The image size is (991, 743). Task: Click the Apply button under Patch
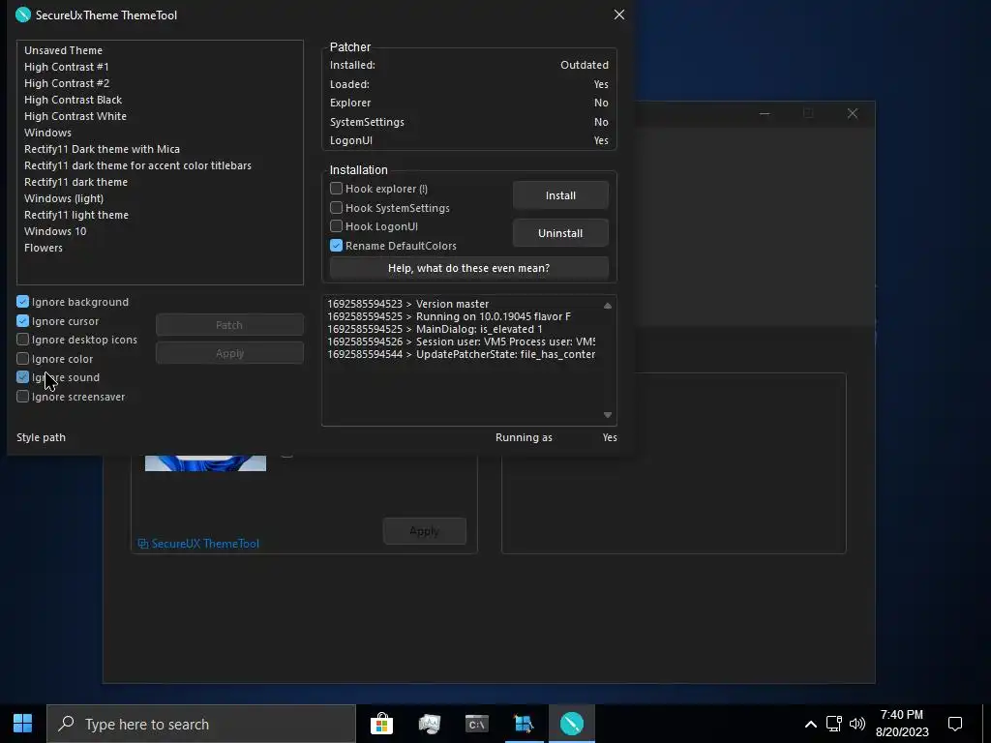229,353
